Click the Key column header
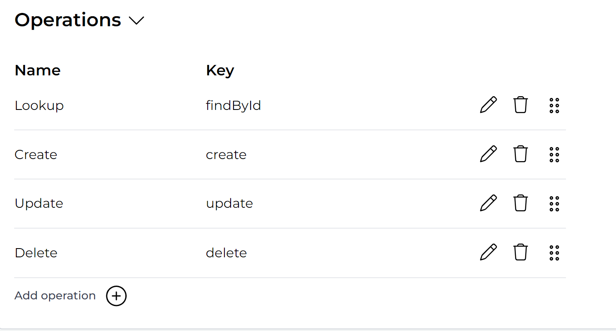This screenshot has width=616, height=331. pos(220,70)
